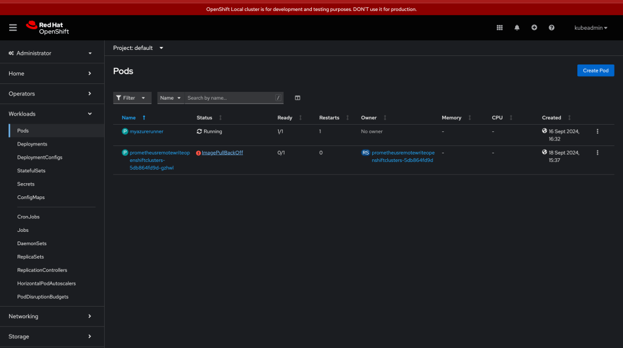Sort by Created column arrows
Viewport: 623px width, 348px height.
[569, 118]
